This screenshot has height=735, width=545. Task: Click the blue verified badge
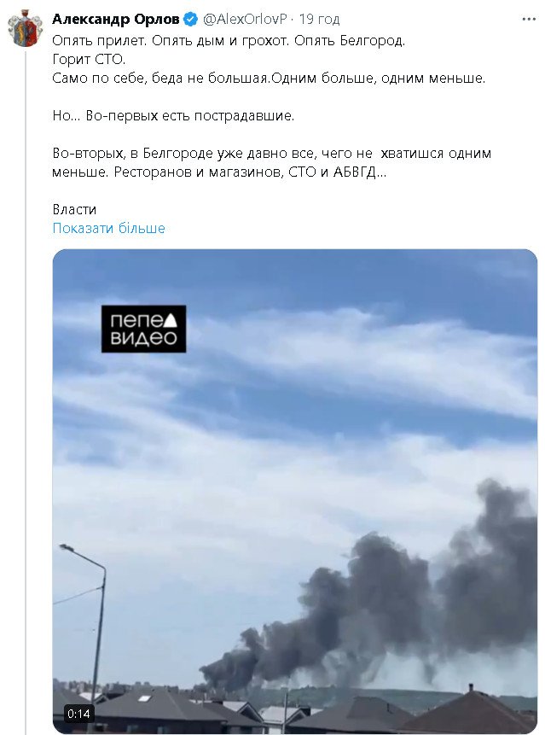click(x=190, y=20)
